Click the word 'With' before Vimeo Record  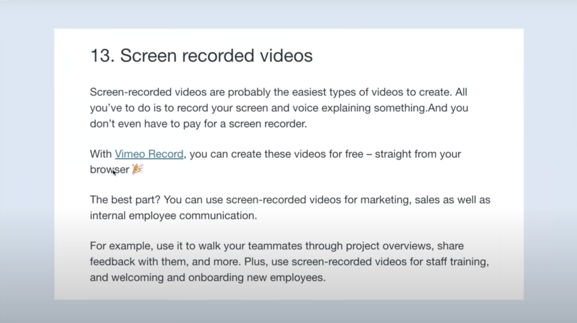(x=101, y=154)
